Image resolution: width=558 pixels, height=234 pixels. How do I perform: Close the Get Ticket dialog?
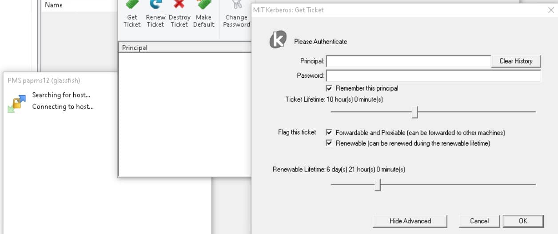tap(551, 9)
